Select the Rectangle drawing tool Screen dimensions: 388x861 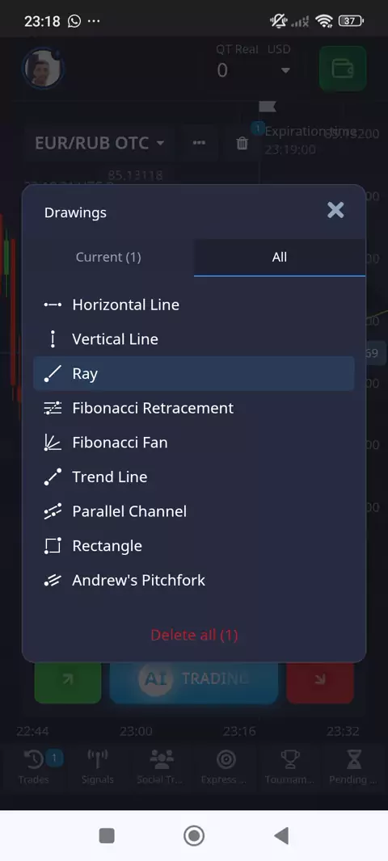[193, 546]
